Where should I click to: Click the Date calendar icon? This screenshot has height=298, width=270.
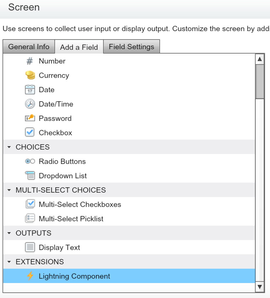(30, 90)
